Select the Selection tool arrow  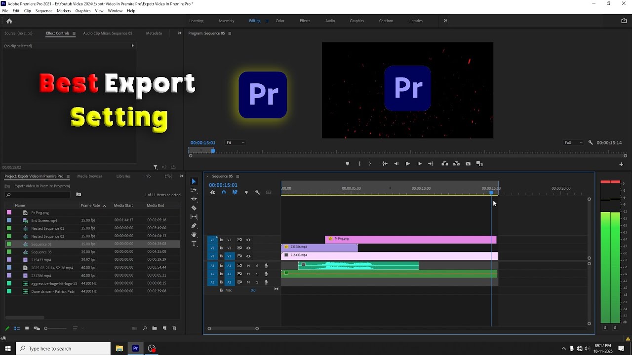(x=194, y=181)
